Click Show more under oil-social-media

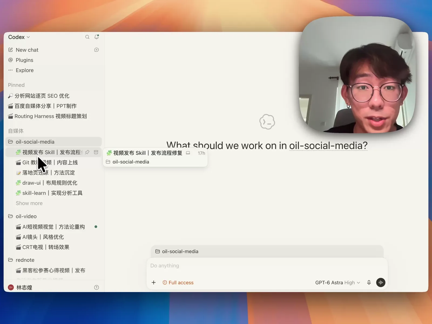click(x=29, y=203)
